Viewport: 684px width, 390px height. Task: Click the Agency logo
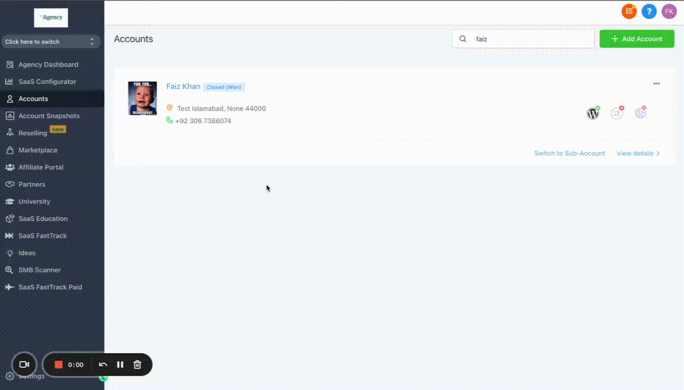(x=51, y=17)
